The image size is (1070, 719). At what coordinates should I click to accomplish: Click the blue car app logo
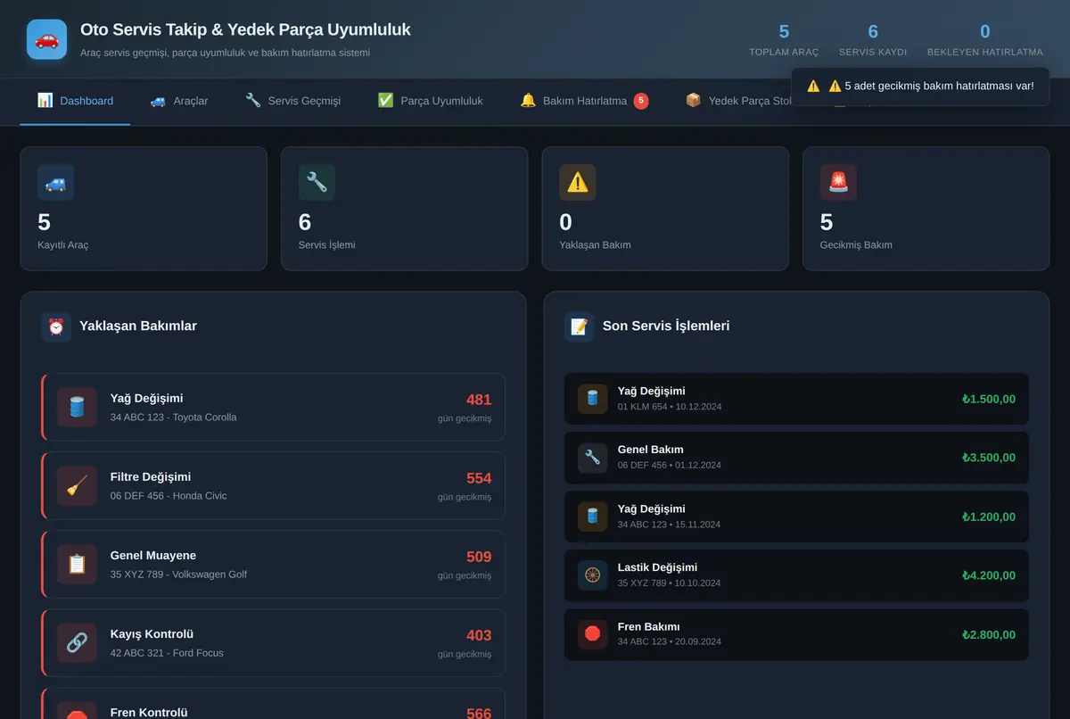point(46,39)
